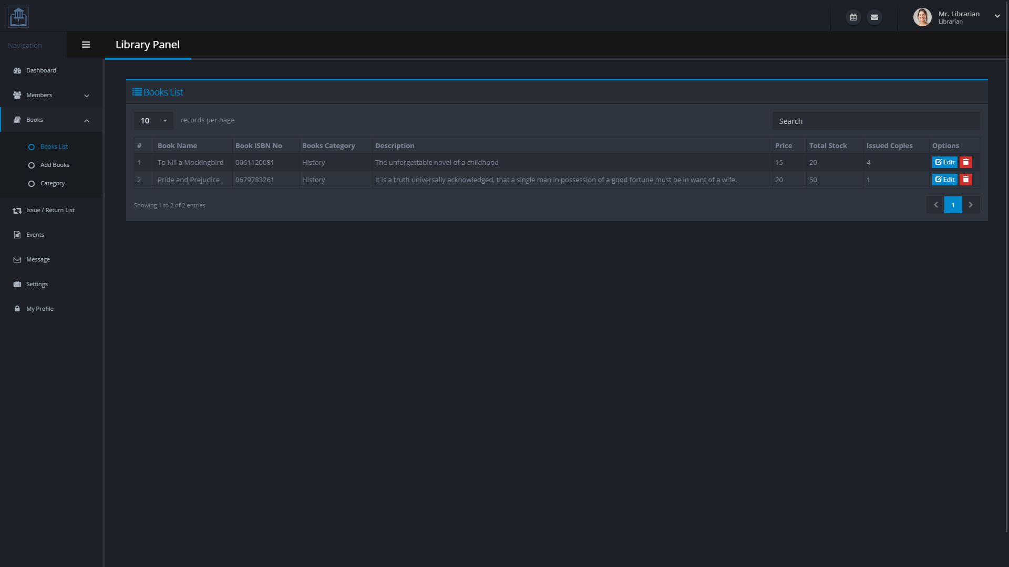Delete the To Kill a Mockingbird book
1009x567 pixels.
[x=965, y=162]
